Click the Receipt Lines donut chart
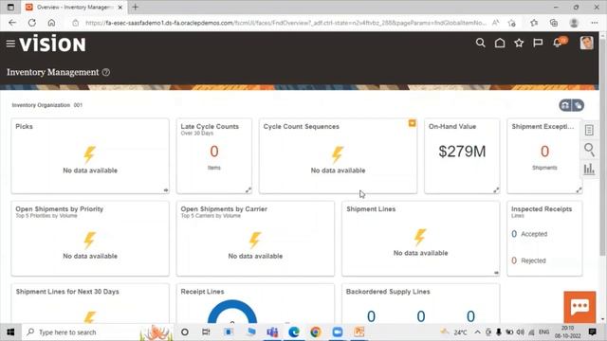Viewport: 607px width, 341px height. [232, 312]
